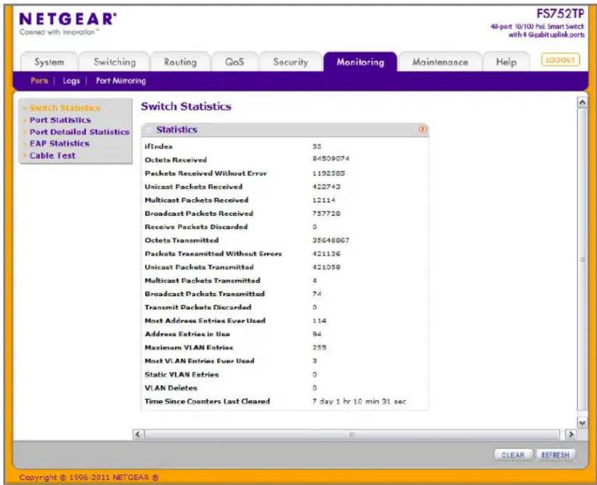Viewport: 597px width, 485px height.
Task: Click the FS752TP model name
Action: 560,13
